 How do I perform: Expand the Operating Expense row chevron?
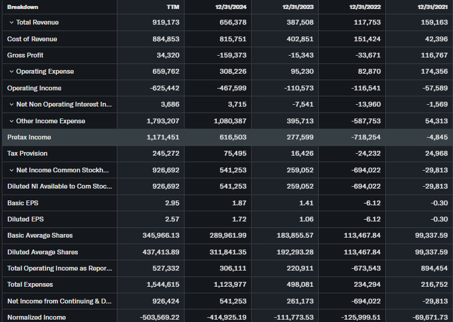point(11,71)
